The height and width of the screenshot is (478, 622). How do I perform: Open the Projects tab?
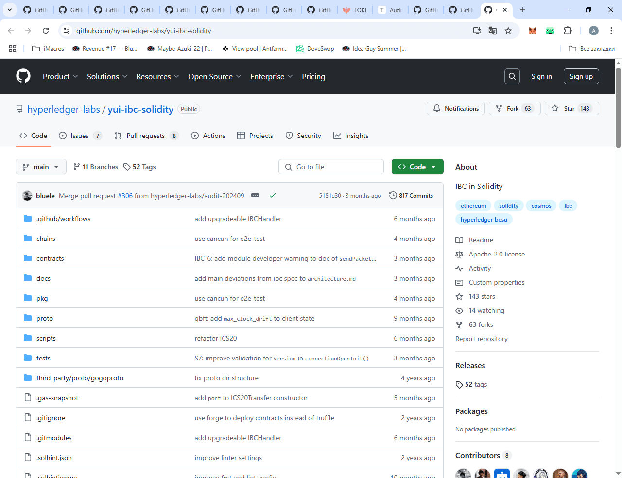[255, 136]
